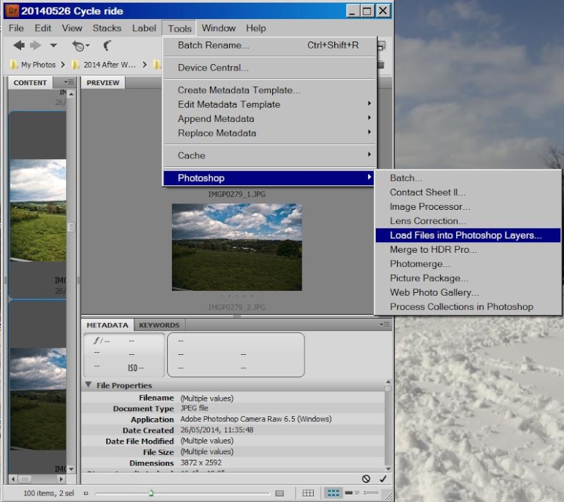Choose Batch... in Photoshop submenu
Screen dimensions: 564x502
coord(467,178)
